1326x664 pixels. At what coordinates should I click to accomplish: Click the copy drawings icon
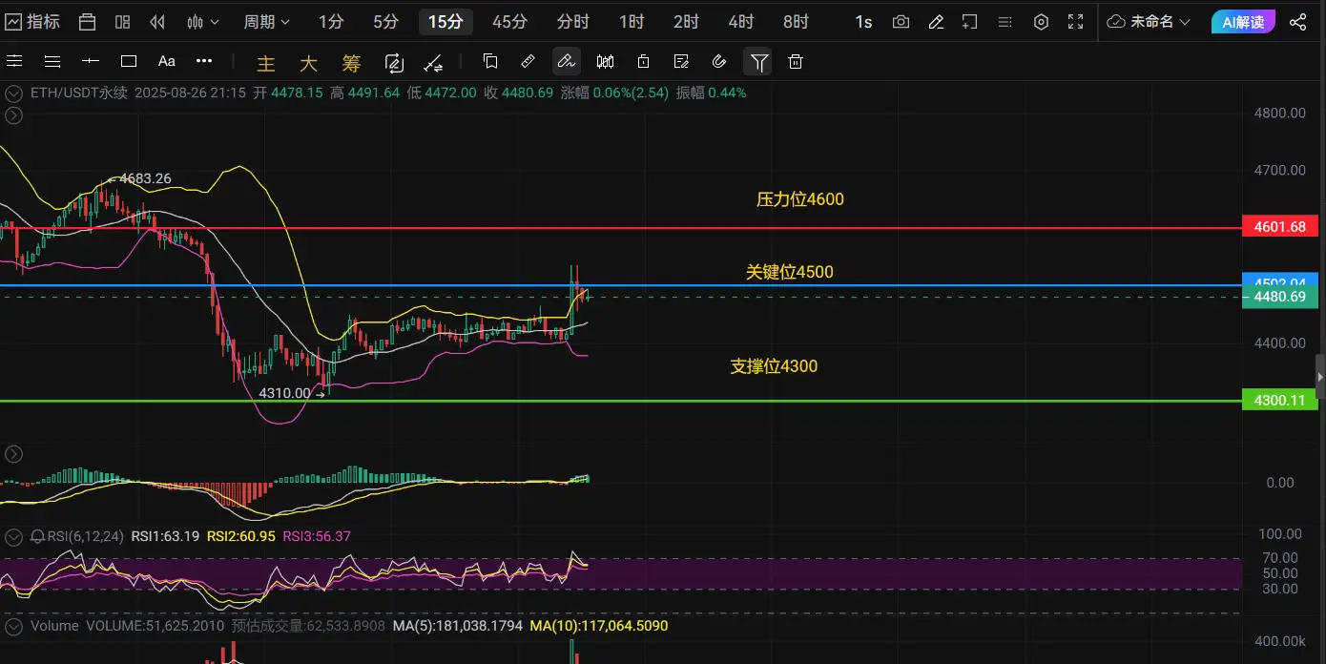click(490, 62)
